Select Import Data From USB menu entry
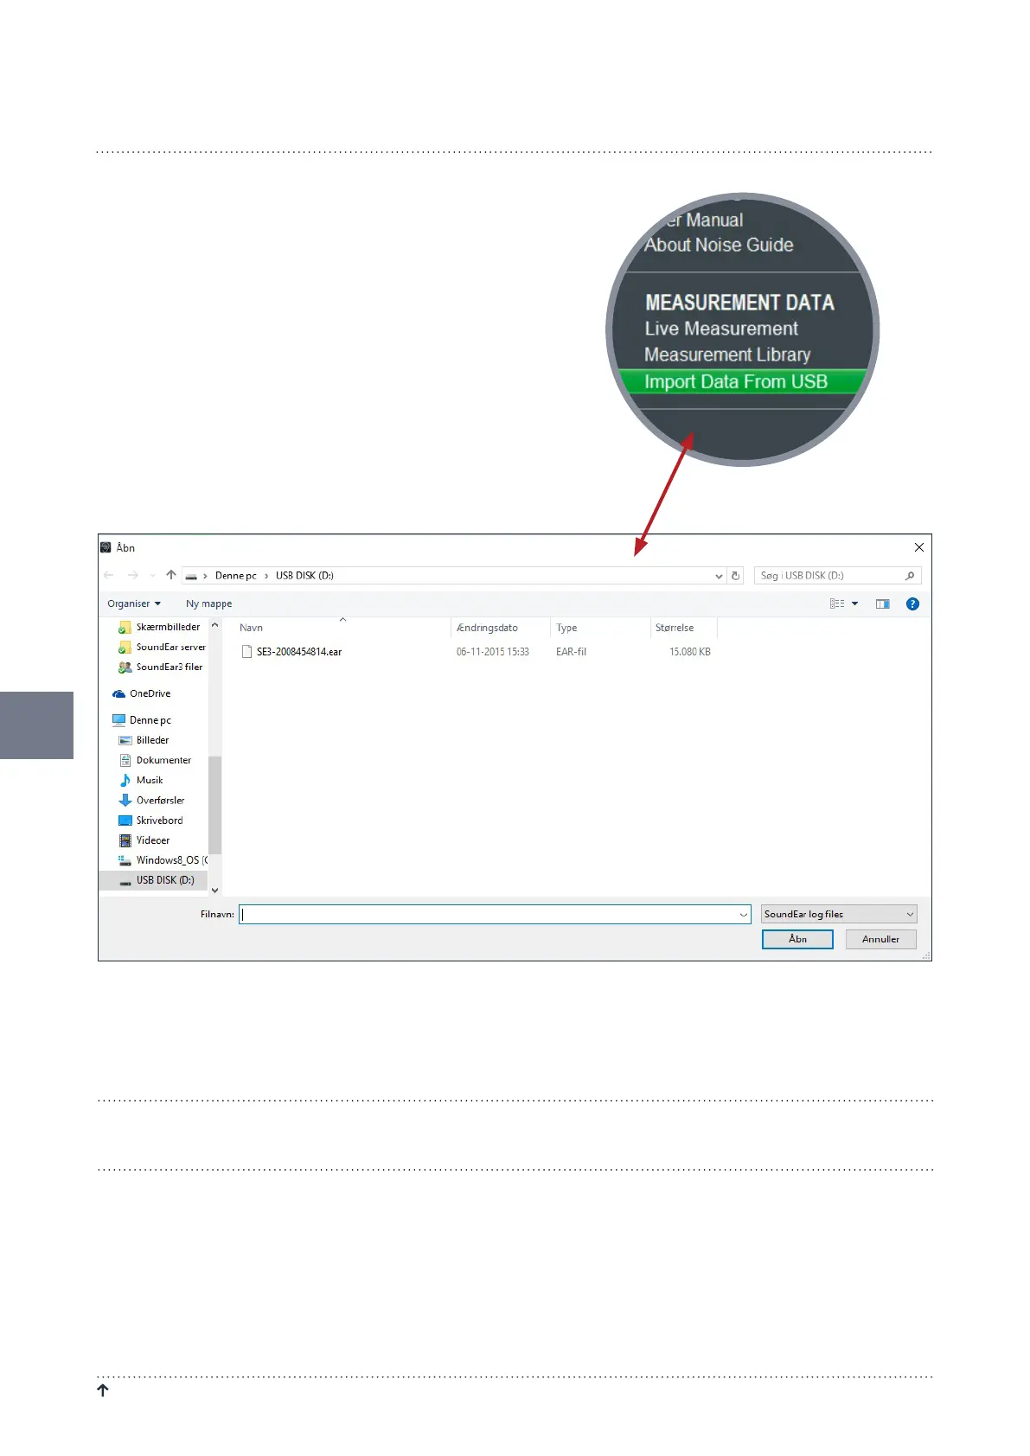Screen dimensions: 1030x1456 tap(742, 381)
